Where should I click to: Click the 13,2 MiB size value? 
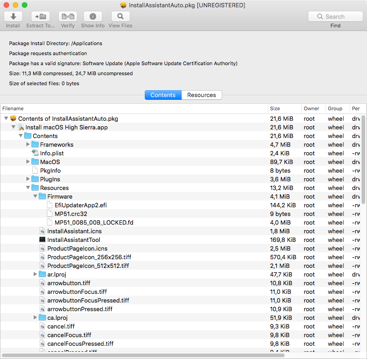point(281,188)
